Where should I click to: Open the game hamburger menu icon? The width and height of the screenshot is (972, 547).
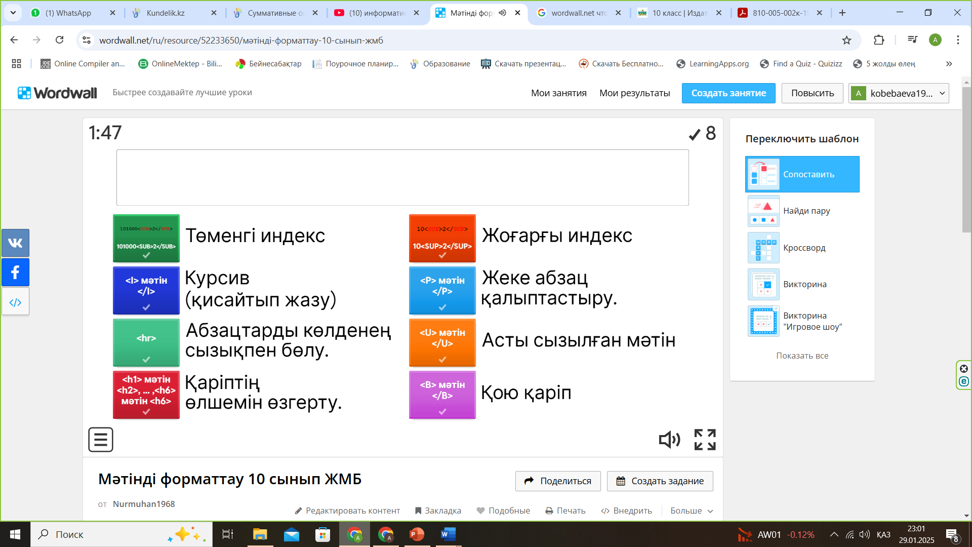[x=100, y=440]
